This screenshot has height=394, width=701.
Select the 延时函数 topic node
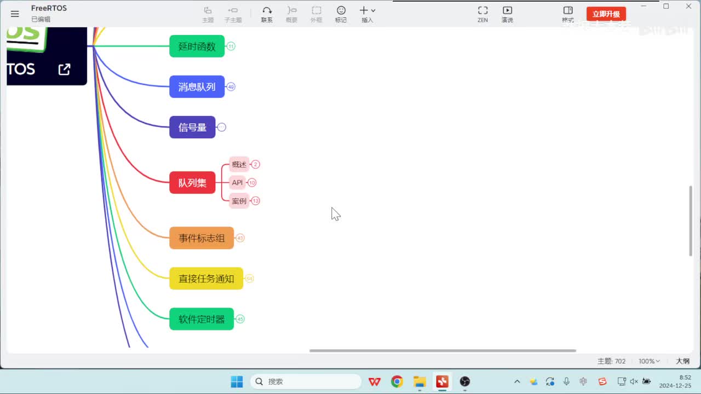point(197,47)
